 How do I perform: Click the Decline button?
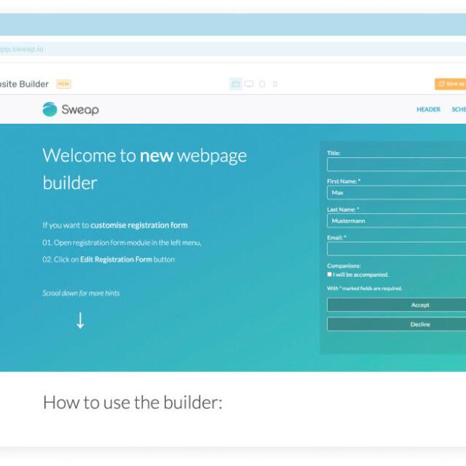pos(396,324)
